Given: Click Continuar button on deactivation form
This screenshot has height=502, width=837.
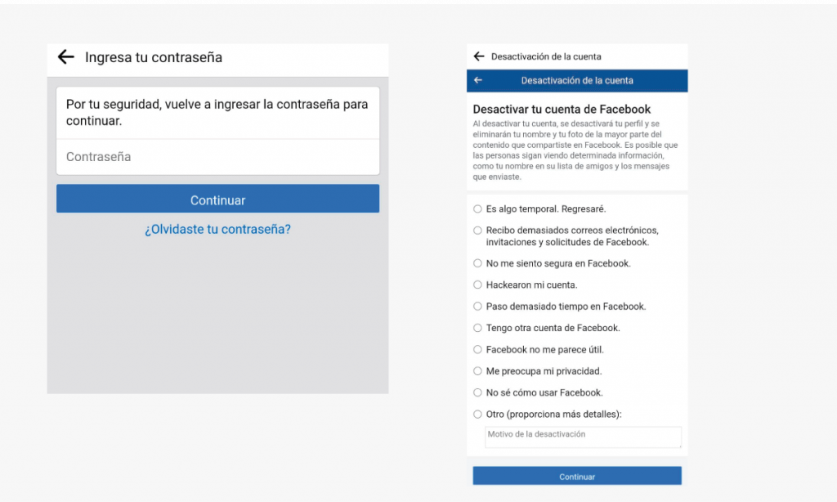Looking at the screenshot, I should pos(577,476).
